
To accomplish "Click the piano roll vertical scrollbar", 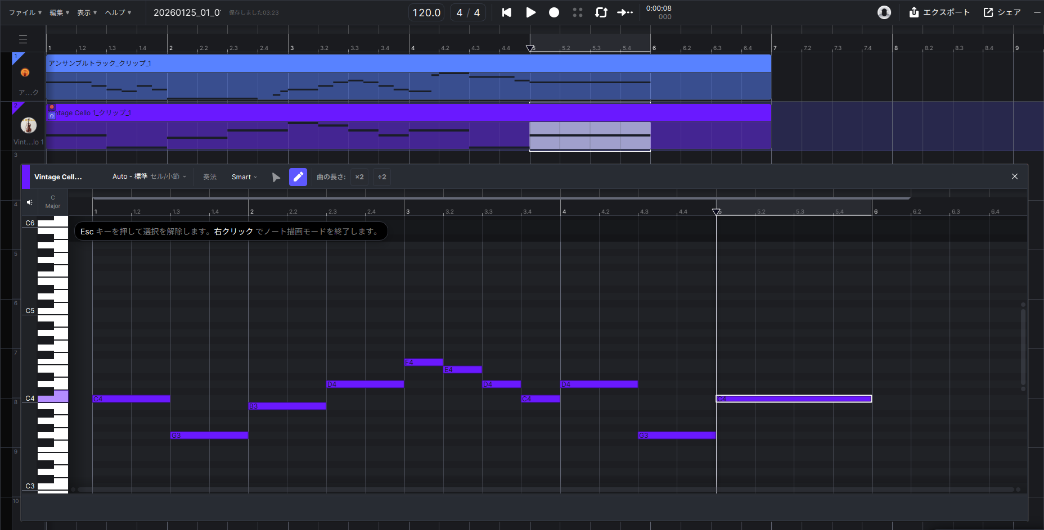I will (x=1023, y=347).
